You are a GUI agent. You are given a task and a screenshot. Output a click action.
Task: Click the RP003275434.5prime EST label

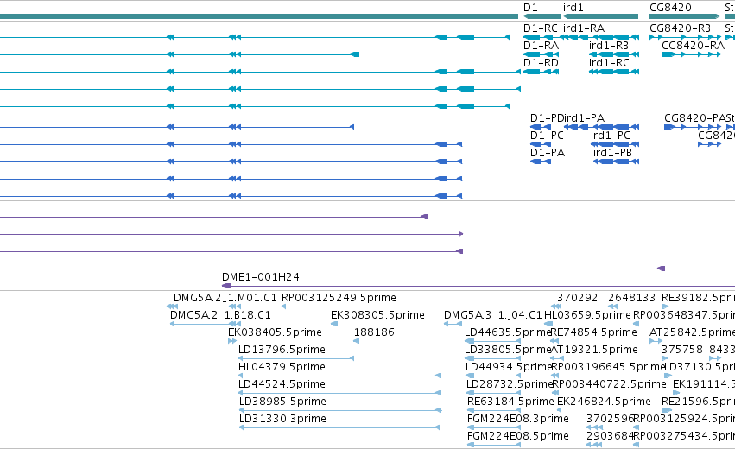684,436
